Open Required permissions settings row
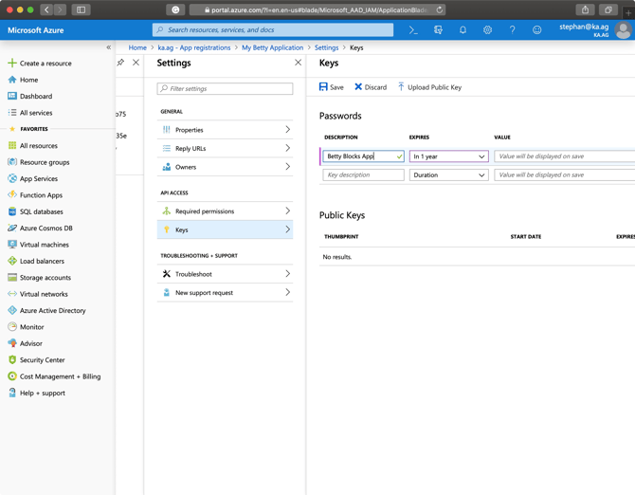635x495 pixels. point(225,211)
